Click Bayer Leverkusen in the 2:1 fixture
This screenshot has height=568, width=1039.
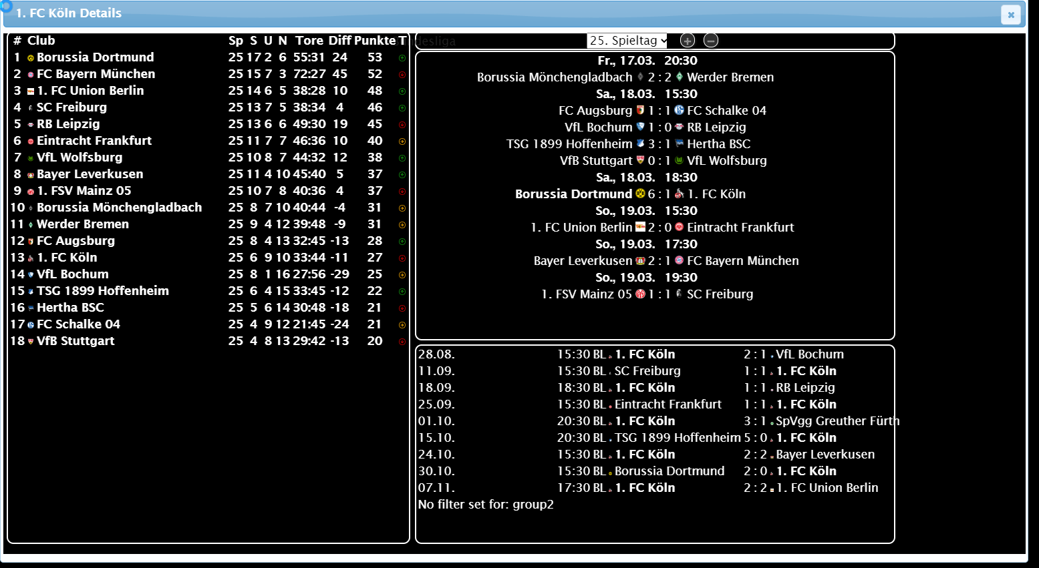tap(583, 261)
